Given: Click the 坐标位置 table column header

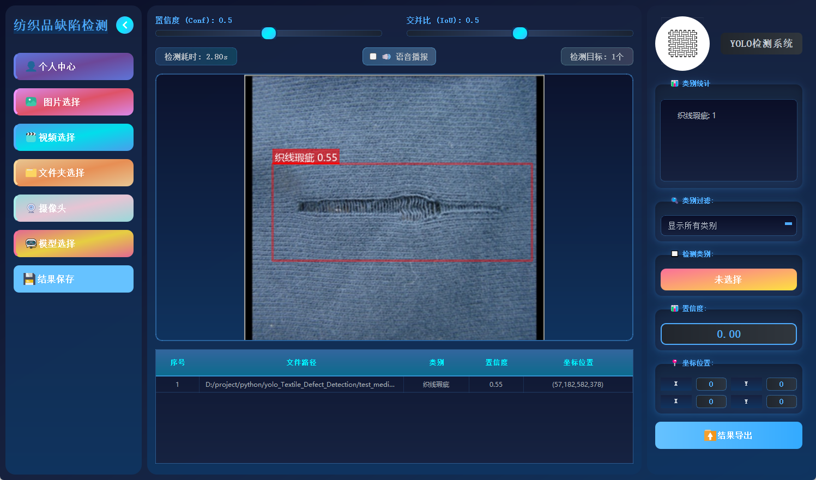Looking at the screenshot, I should click(578, 363).
